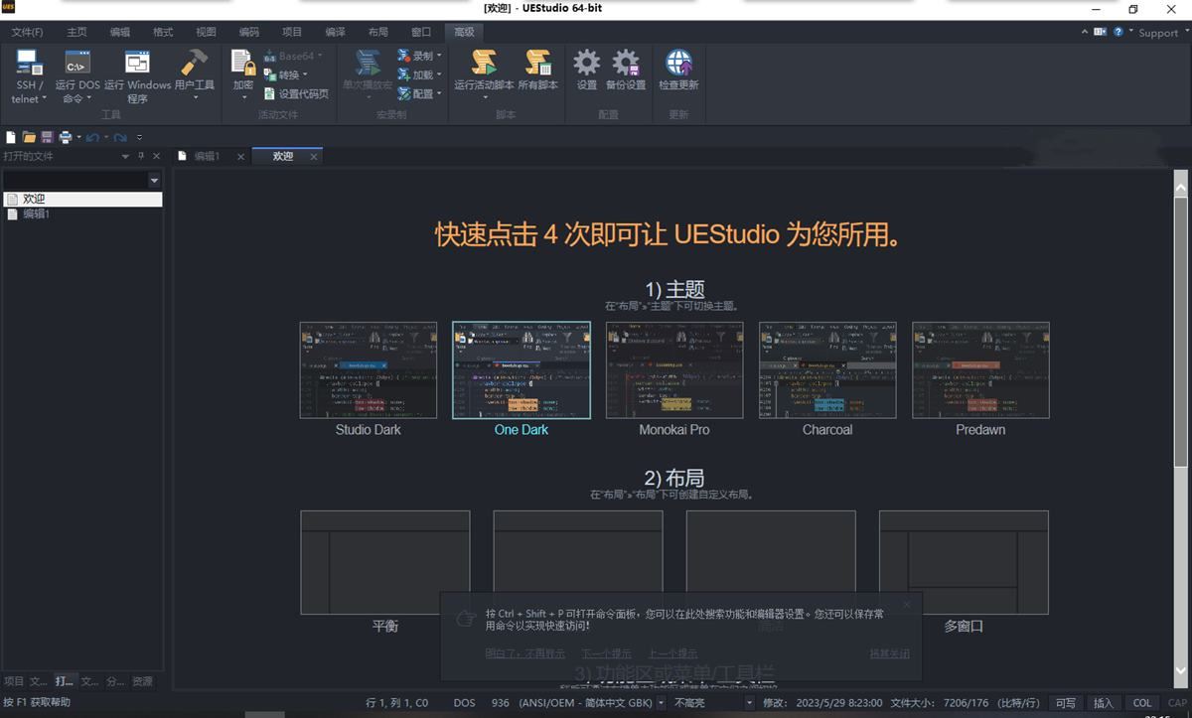Screen dimensions: 1192x718
Task: Launch the Run Windows program tool
Action: click(137, 66)
